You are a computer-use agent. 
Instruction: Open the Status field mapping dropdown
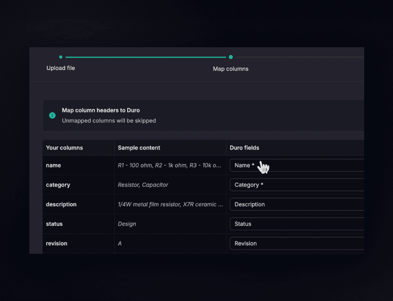[296, 224]
